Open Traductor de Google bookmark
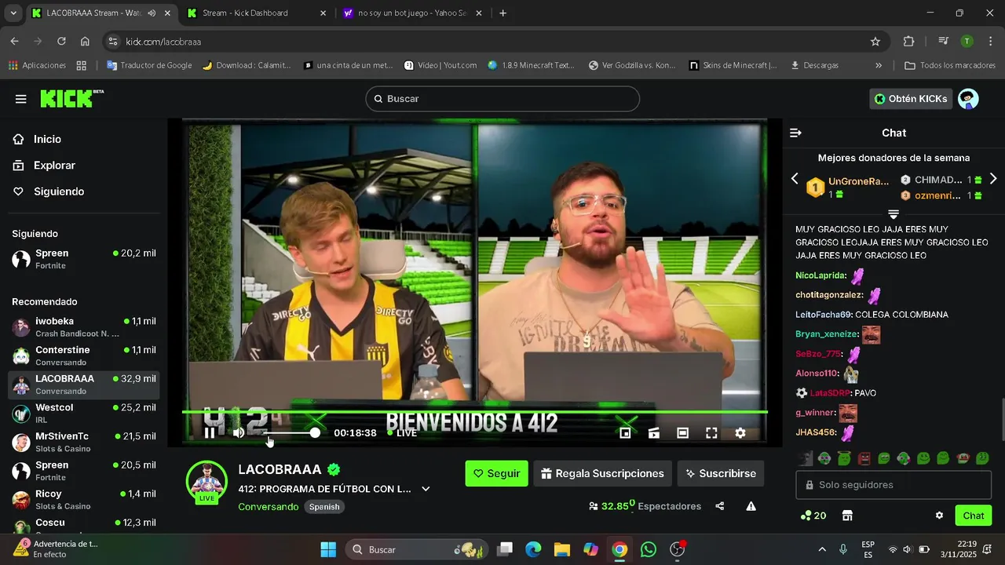This screenshot has height=565, width=1005. click(149, 65)
